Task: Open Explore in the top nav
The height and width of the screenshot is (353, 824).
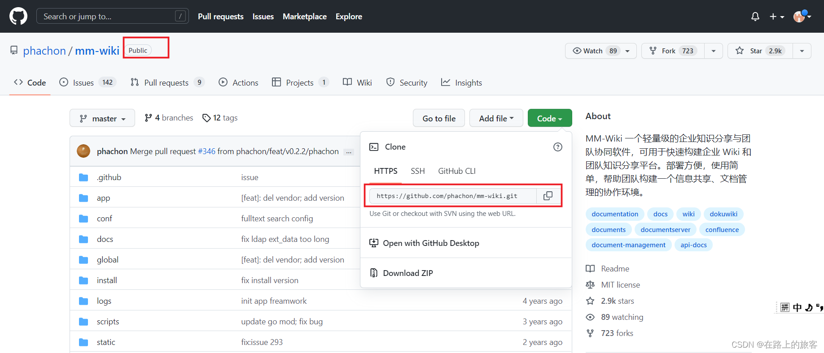Action: [x=349, y=17]
